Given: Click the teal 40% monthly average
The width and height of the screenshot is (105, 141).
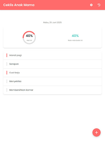Looking at the screenshot, I should tap(75, 36).
